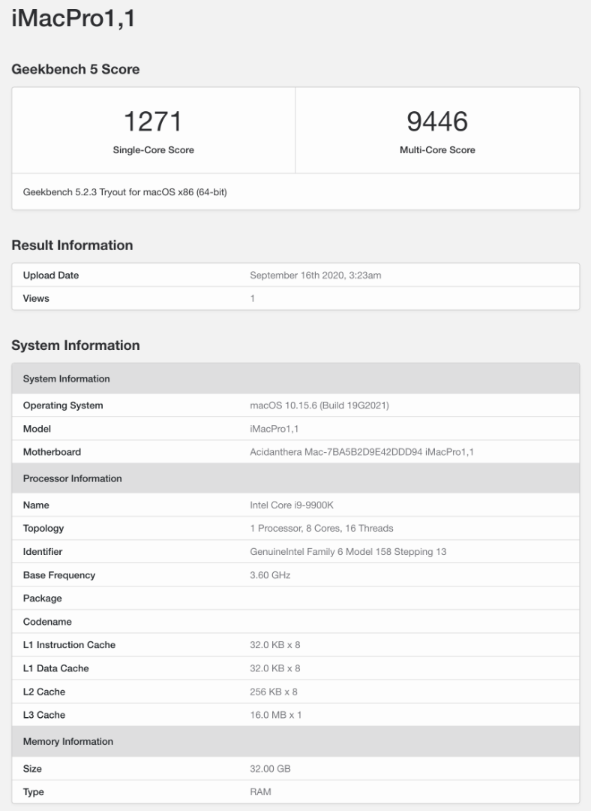Image resolution: width=591 pixels, height=811 pixels.
Task: Click the multi-core score 9446
Action: pyautogui.click(x=437, y=121)
